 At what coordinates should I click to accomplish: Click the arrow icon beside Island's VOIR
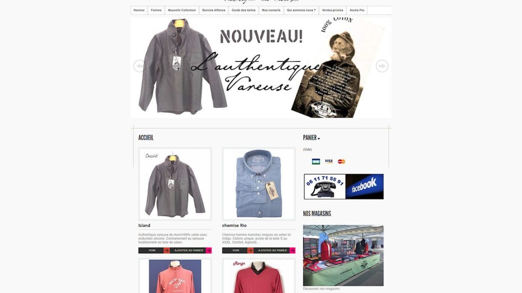(166, 251)
